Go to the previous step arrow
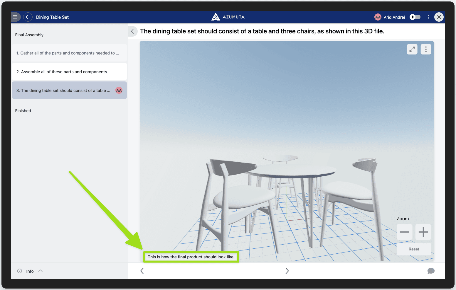The height and width of the screenshot is (290, 456). [142, 271]
